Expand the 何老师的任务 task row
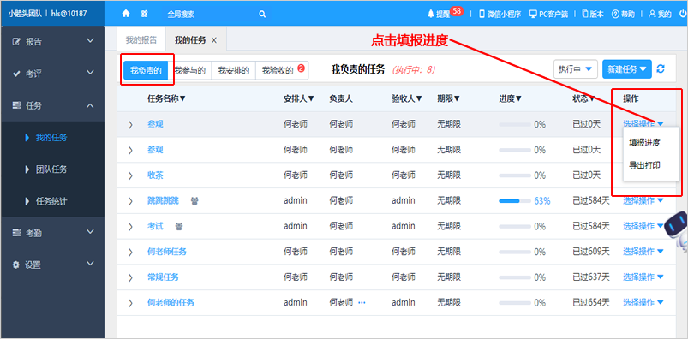688x339 pixels. (x=130, y=302)
